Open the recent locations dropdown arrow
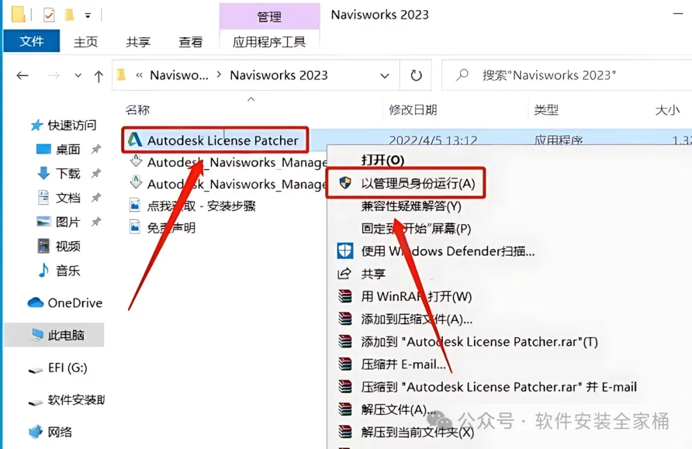 tap(78, 76)
